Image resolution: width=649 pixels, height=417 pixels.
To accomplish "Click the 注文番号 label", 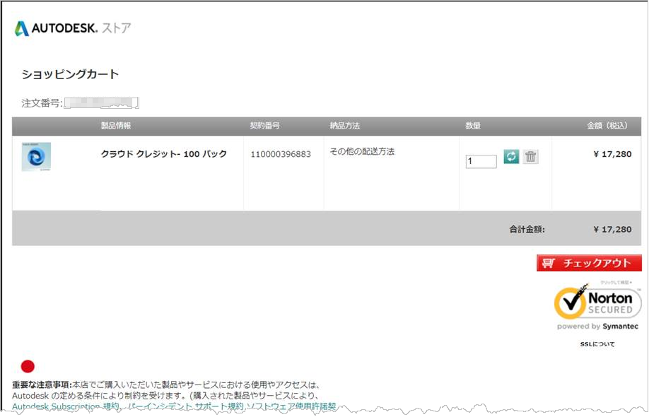I will (x=42, y=103).
